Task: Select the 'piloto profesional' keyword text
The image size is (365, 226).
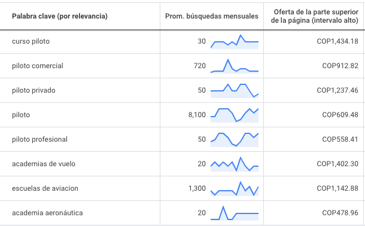Action: 39,139
